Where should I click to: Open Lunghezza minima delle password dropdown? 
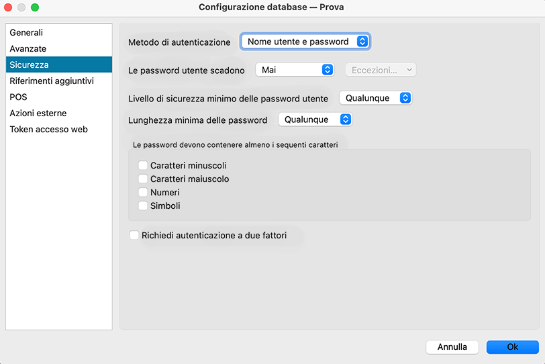click(x=315, y=120)
